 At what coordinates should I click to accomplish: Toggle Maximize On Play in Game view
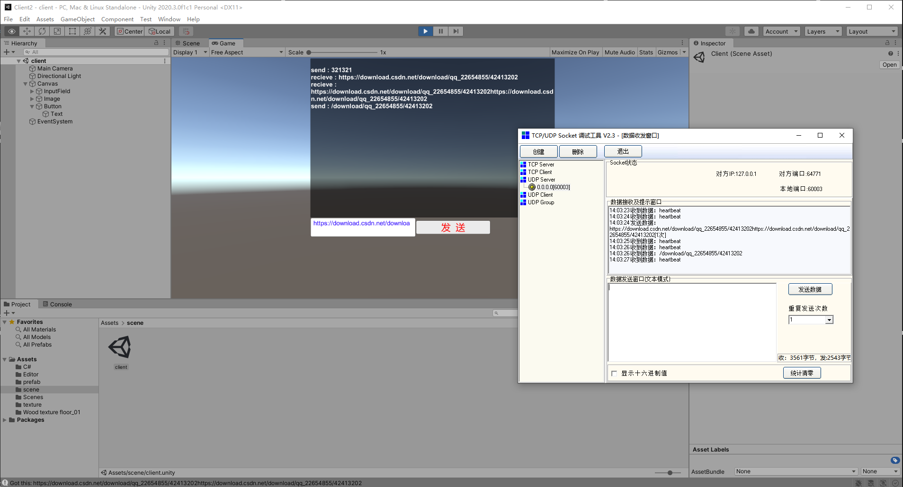pyautogui.click(x=575, y=52)
